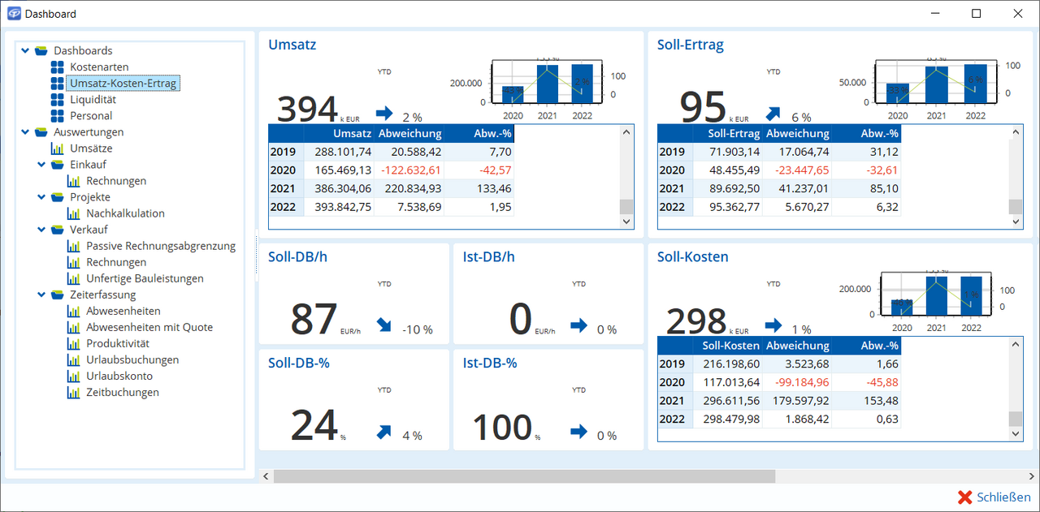Image resolution: width=1040 pixels, height=512 pixels.
Task: Click the Personal dashboard grid icon
Action: pos(57,115)
